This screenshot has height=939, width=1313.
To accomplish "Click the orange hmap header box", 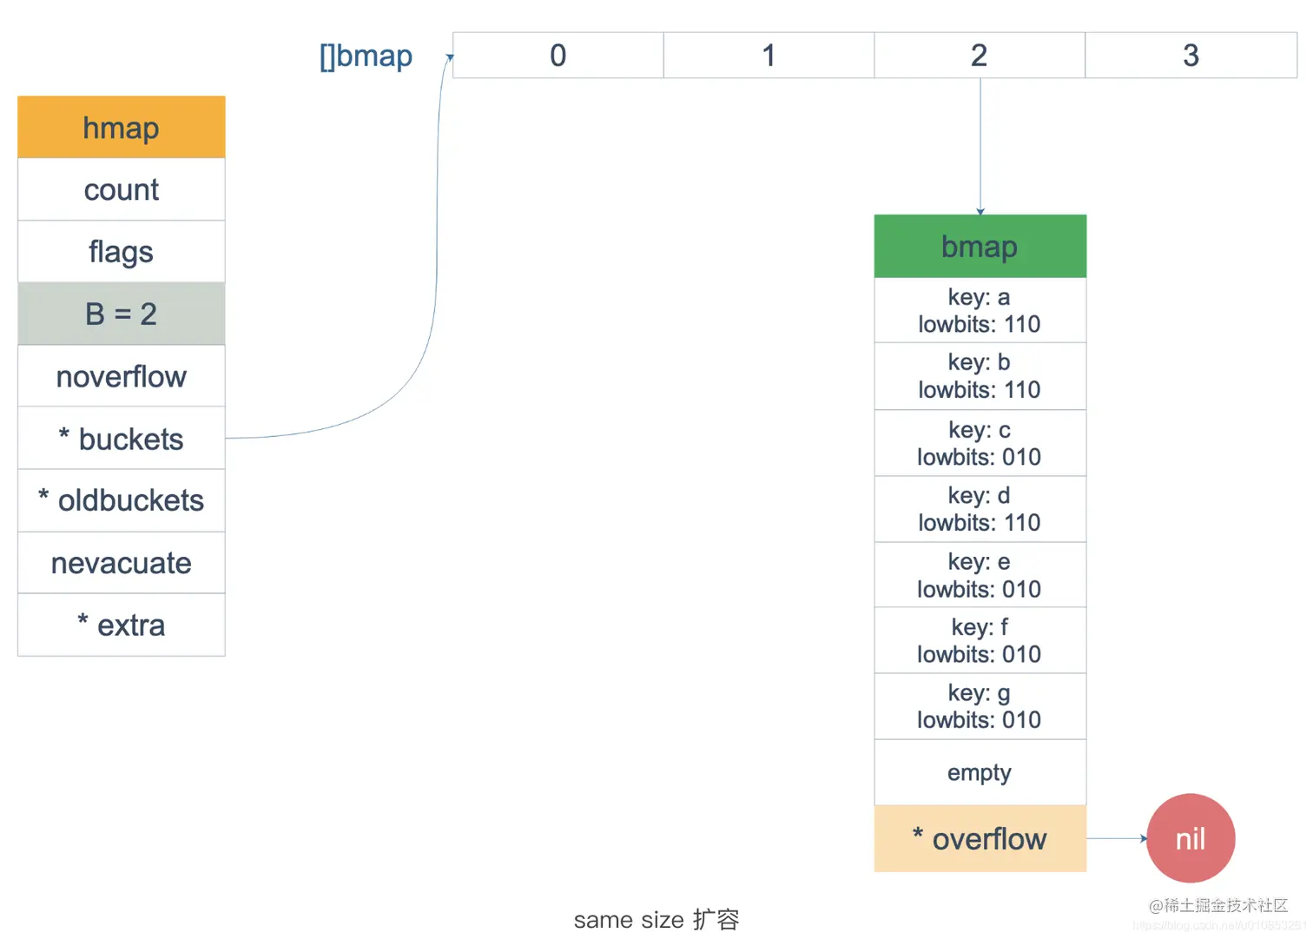I will tap(122, 128).
